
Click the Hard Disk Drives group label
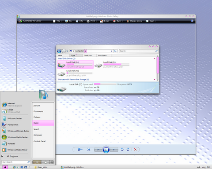[x=67, y=59]
